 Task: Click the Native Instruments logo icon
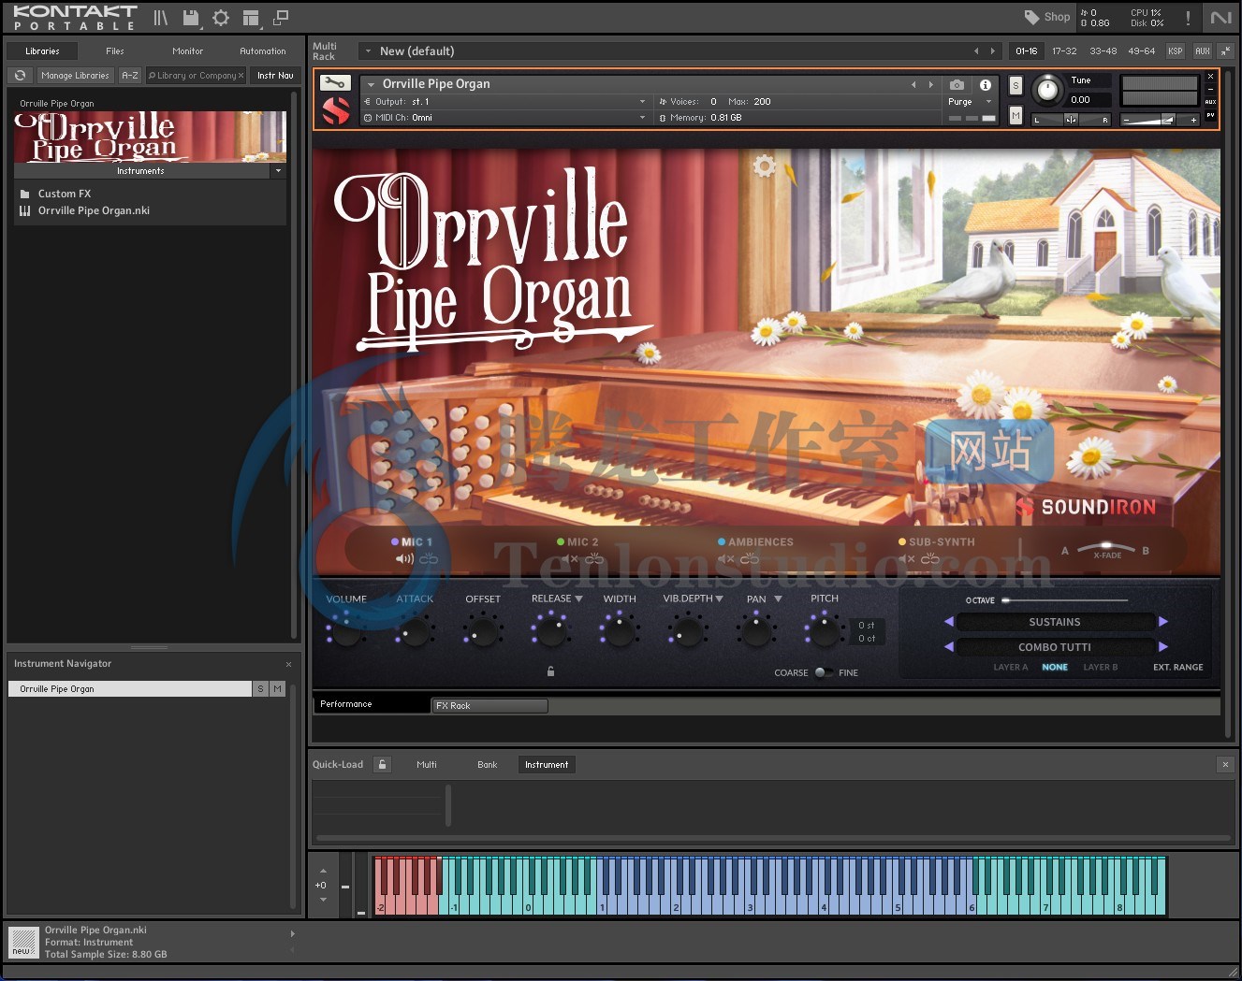(1220, 18)
